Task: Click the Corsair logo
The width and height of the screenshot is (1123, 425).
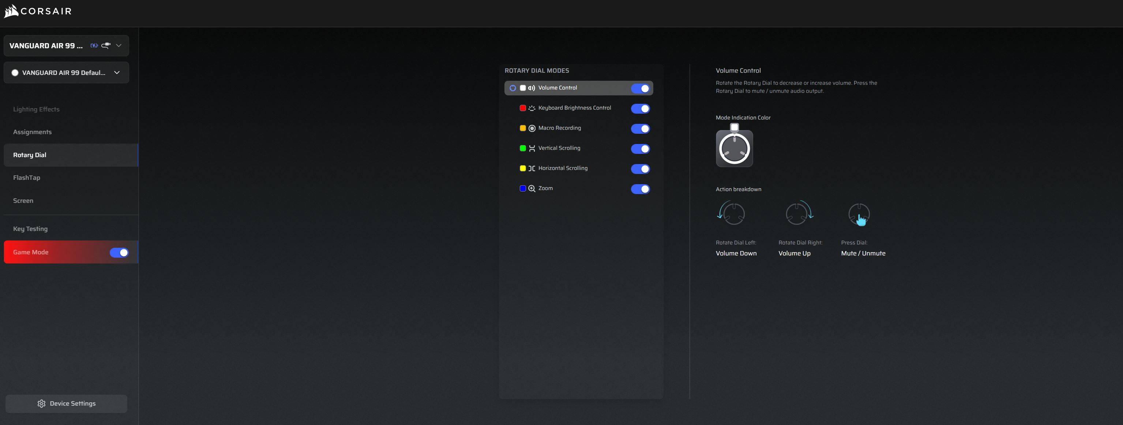Action: 37,11
